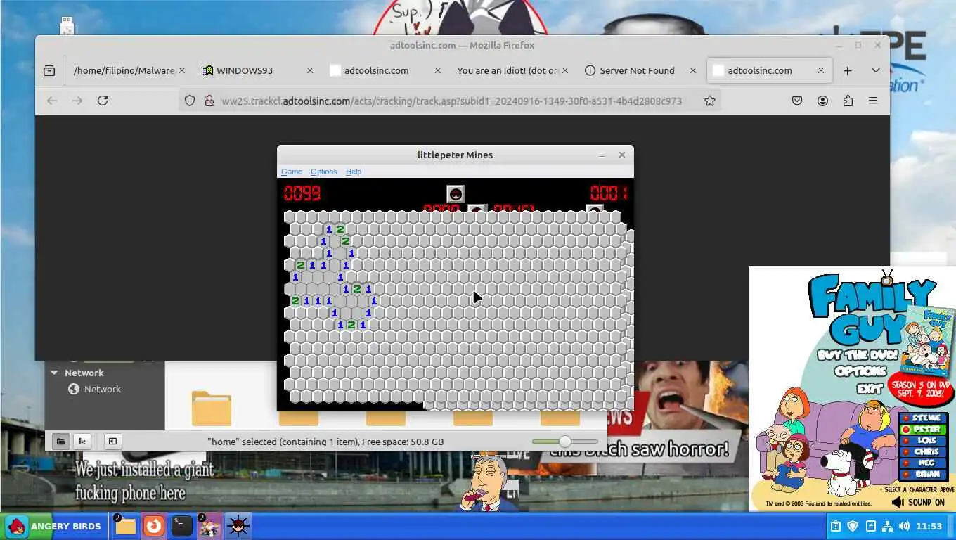Adjust the file manager zoom slider
This screenshot has height=540, width=956.
tap(564, 442)
